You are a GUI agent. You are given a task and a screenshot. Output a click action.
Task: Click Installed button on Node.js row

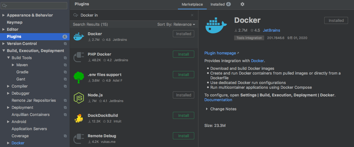[183, 95]
